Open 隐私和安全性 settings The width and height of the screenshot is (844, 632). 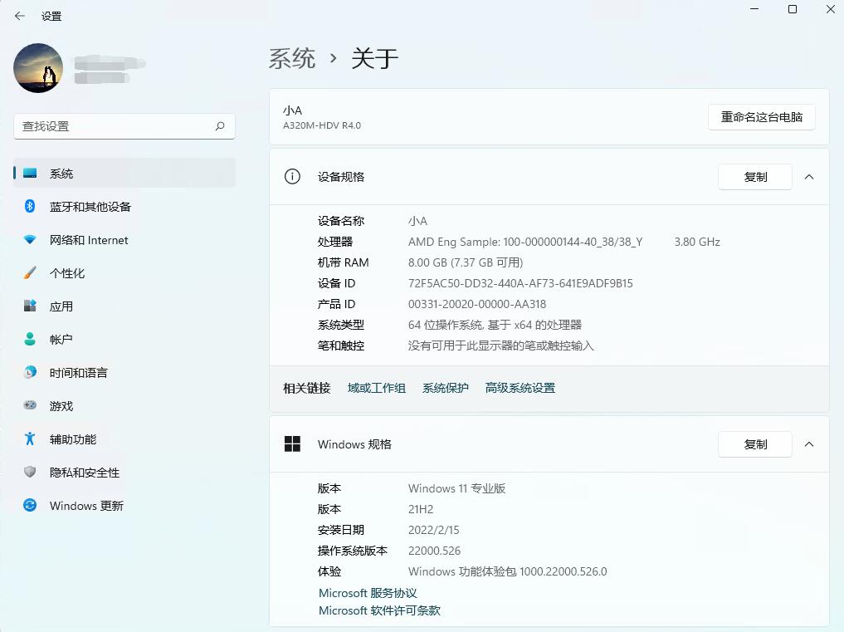click(x=124, y=473)
